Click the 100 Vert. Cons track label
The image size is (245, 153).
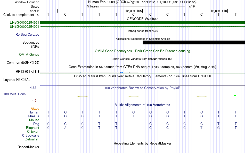(14, 94)
